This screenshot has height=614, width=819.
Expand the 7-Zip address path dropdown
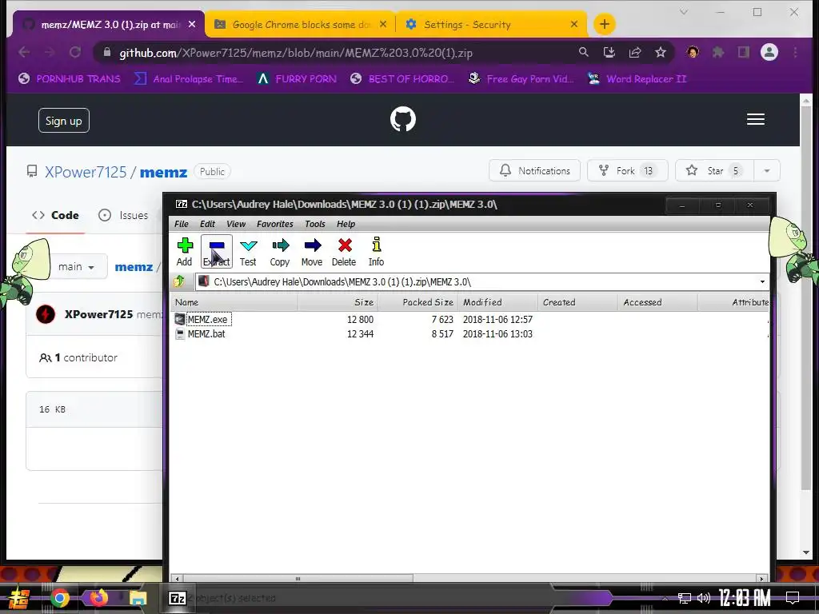(762, 282)
